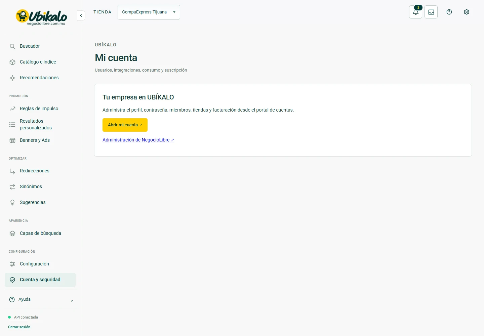Click the Ubikalo logo
Viewport: 484px width, 336px height.
41,17
